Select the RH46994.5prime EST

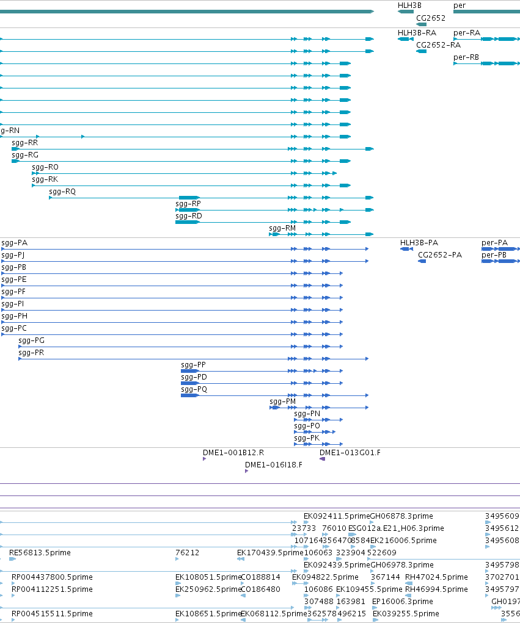pyautogui.click(x=408, y=596)
